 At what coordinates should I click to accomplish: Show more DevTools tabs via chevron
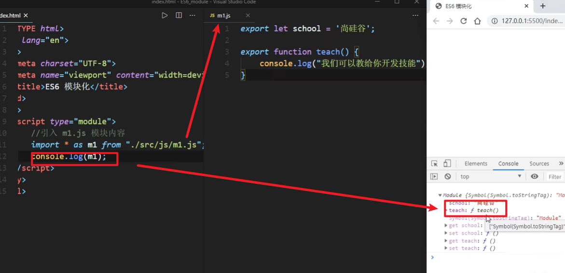(x=561, y=164)
